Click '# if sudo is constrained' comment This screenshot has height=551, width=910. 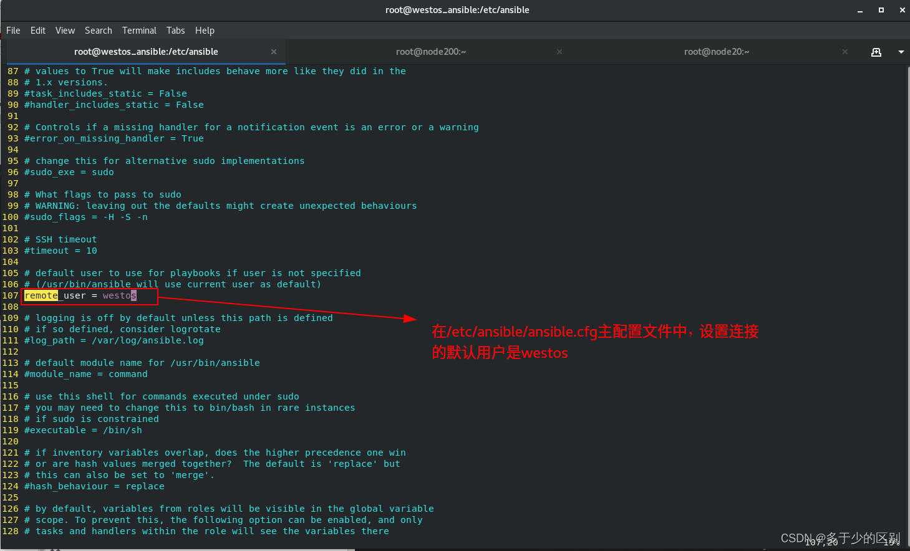(x=92, y=419)
